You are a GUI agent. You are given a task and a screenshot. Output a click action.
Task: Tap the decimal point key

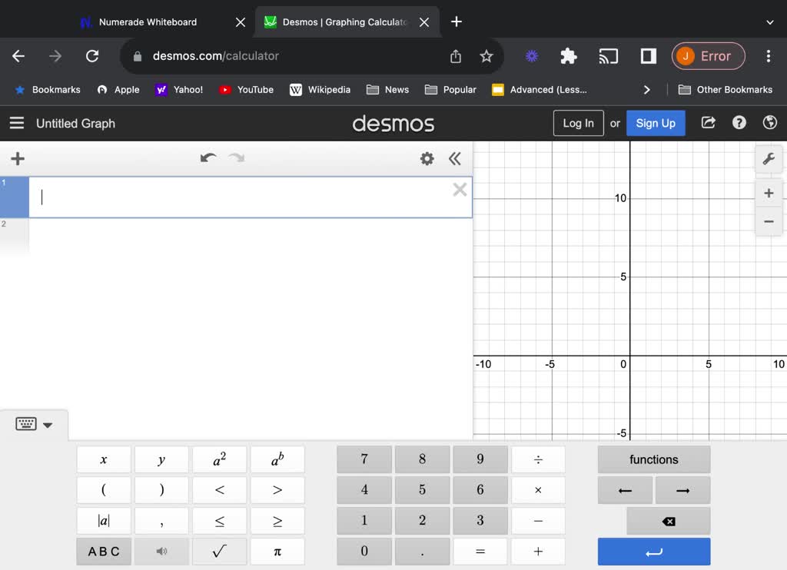point(422,552)
